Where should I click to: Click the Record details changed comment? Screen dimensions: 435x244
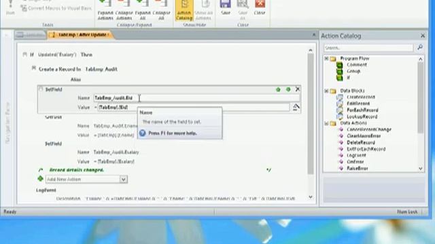pos(77,170)
